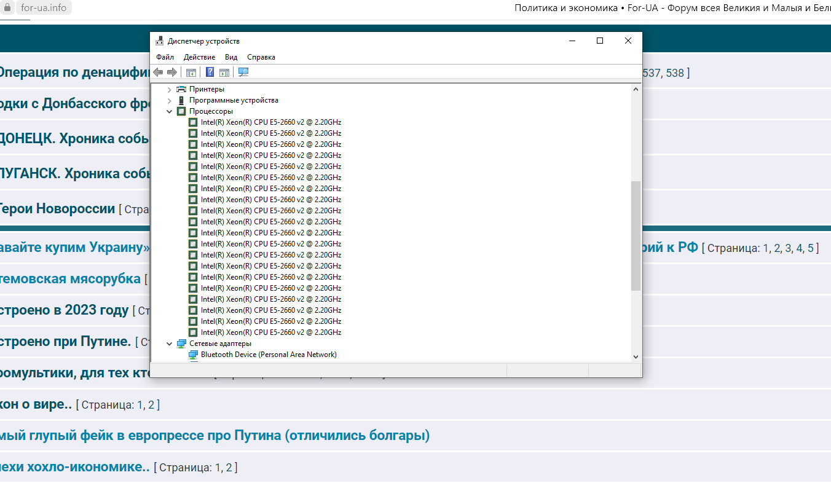The width and height of the screenshot is (831, 483).
Task: Open глупый фейк в европрессе topic
Action: click(215, 435)
